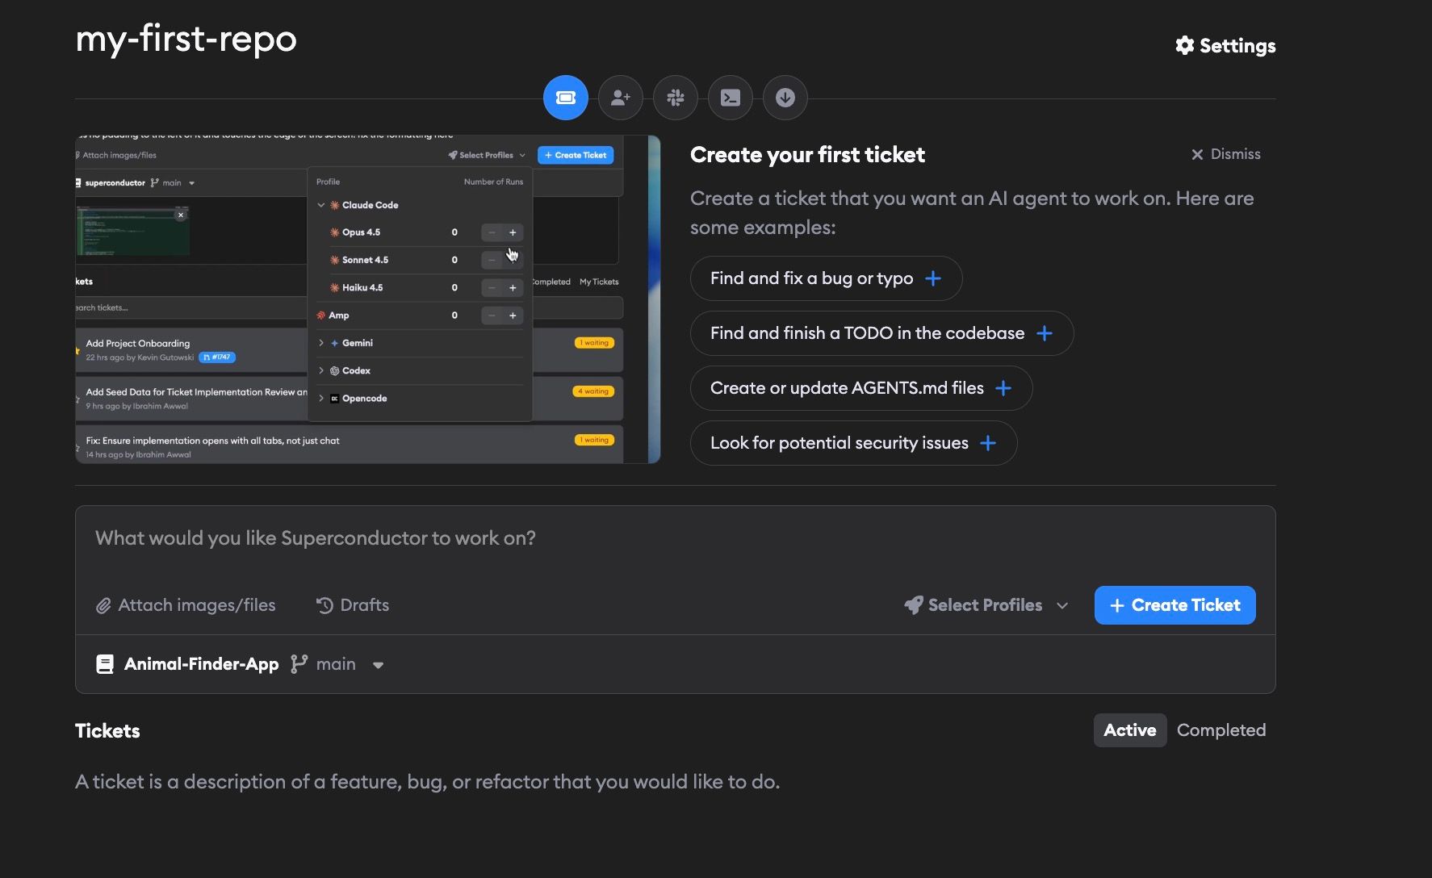
Task: Open saved Drafts
Action: coord(353,605)
